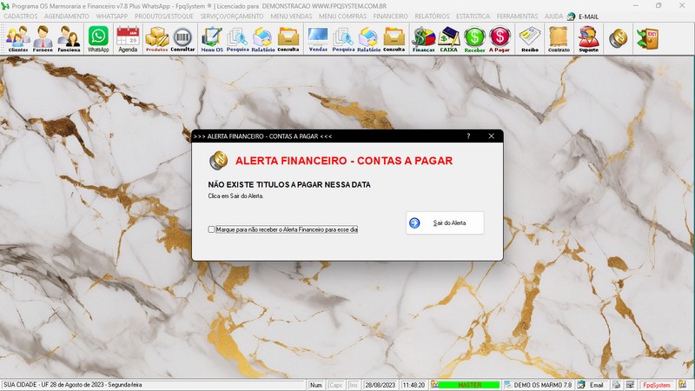695x391 pixels.
Task: Open the Contrato parchment icon
Action: point(559,39)
